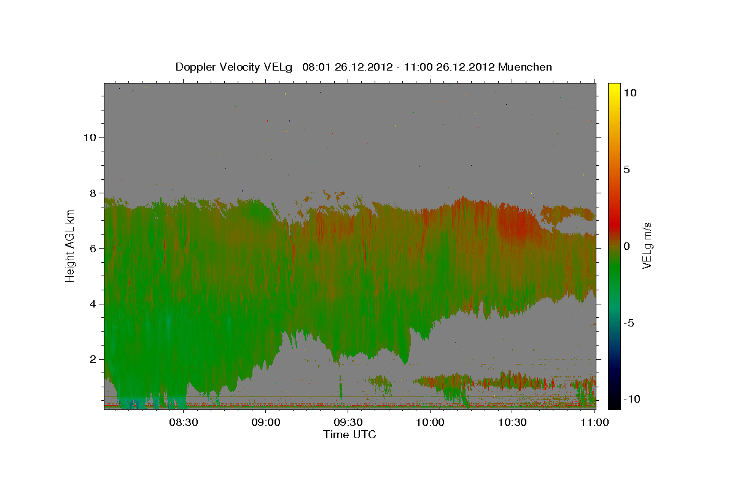Click the height tick label 4
Image resolution: width=737 pixels, height=491 pixels.
click(x=93, y=304)
